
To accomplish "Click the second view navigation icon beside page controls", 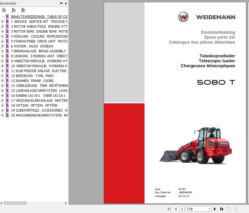I will click(236, 209).
